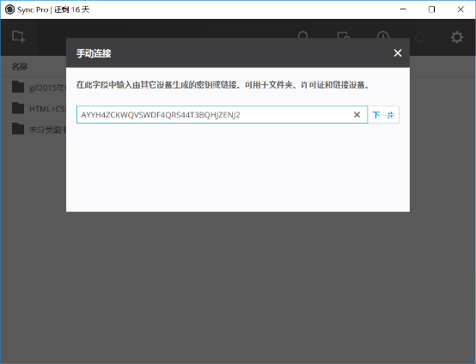Click the 名称 column header
Screen dimensions: 476x364
point(20,66)
